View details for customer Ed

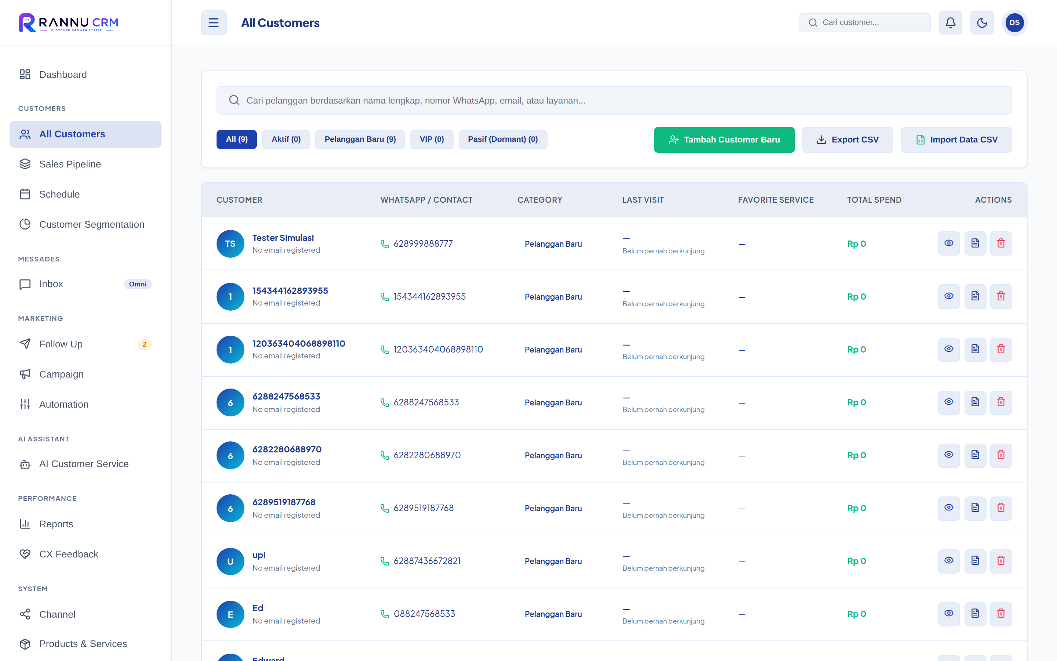tap(949, 614)
